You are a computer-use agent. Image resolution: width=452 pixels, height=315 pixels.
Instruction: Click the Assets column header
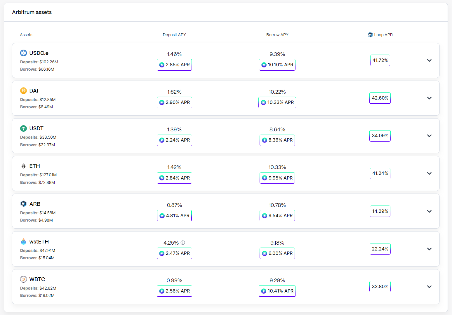tap(26, 35)
